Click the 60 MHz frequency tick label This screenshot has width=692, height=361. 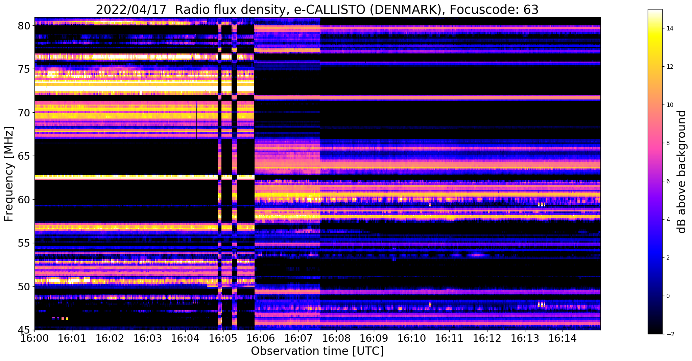coord(24,200)
